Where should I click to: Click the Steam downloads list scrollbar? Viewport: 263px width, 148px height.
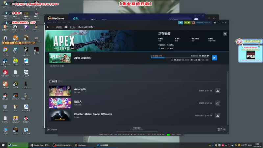pos(228,98)
